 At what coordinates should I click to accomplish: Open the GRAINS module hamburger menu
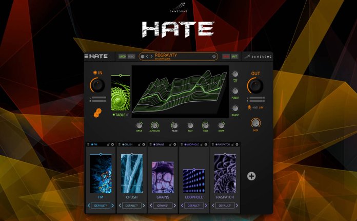(150, 144)
